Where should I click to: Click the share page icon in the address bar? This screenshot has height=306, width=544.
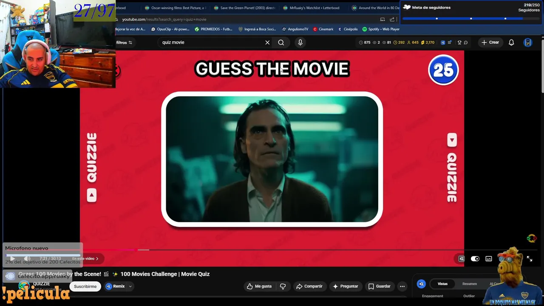(392, 19)
